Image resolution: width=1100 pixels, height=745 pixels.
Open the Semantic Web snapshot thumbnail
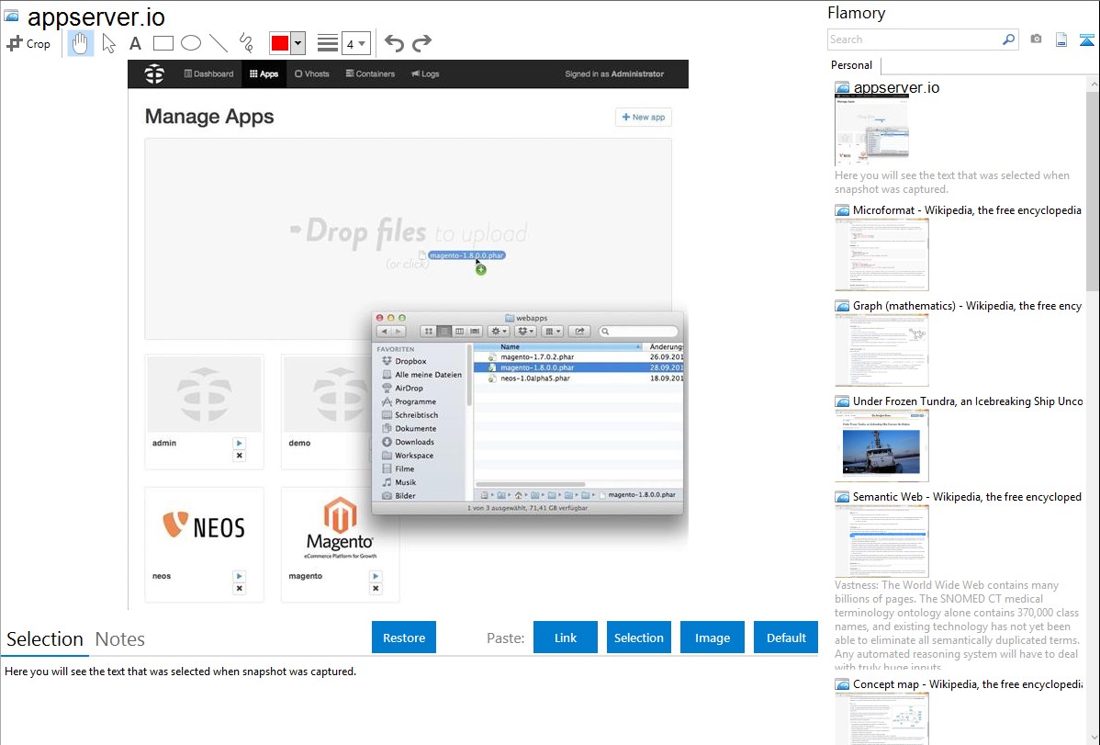pos(881,541)
